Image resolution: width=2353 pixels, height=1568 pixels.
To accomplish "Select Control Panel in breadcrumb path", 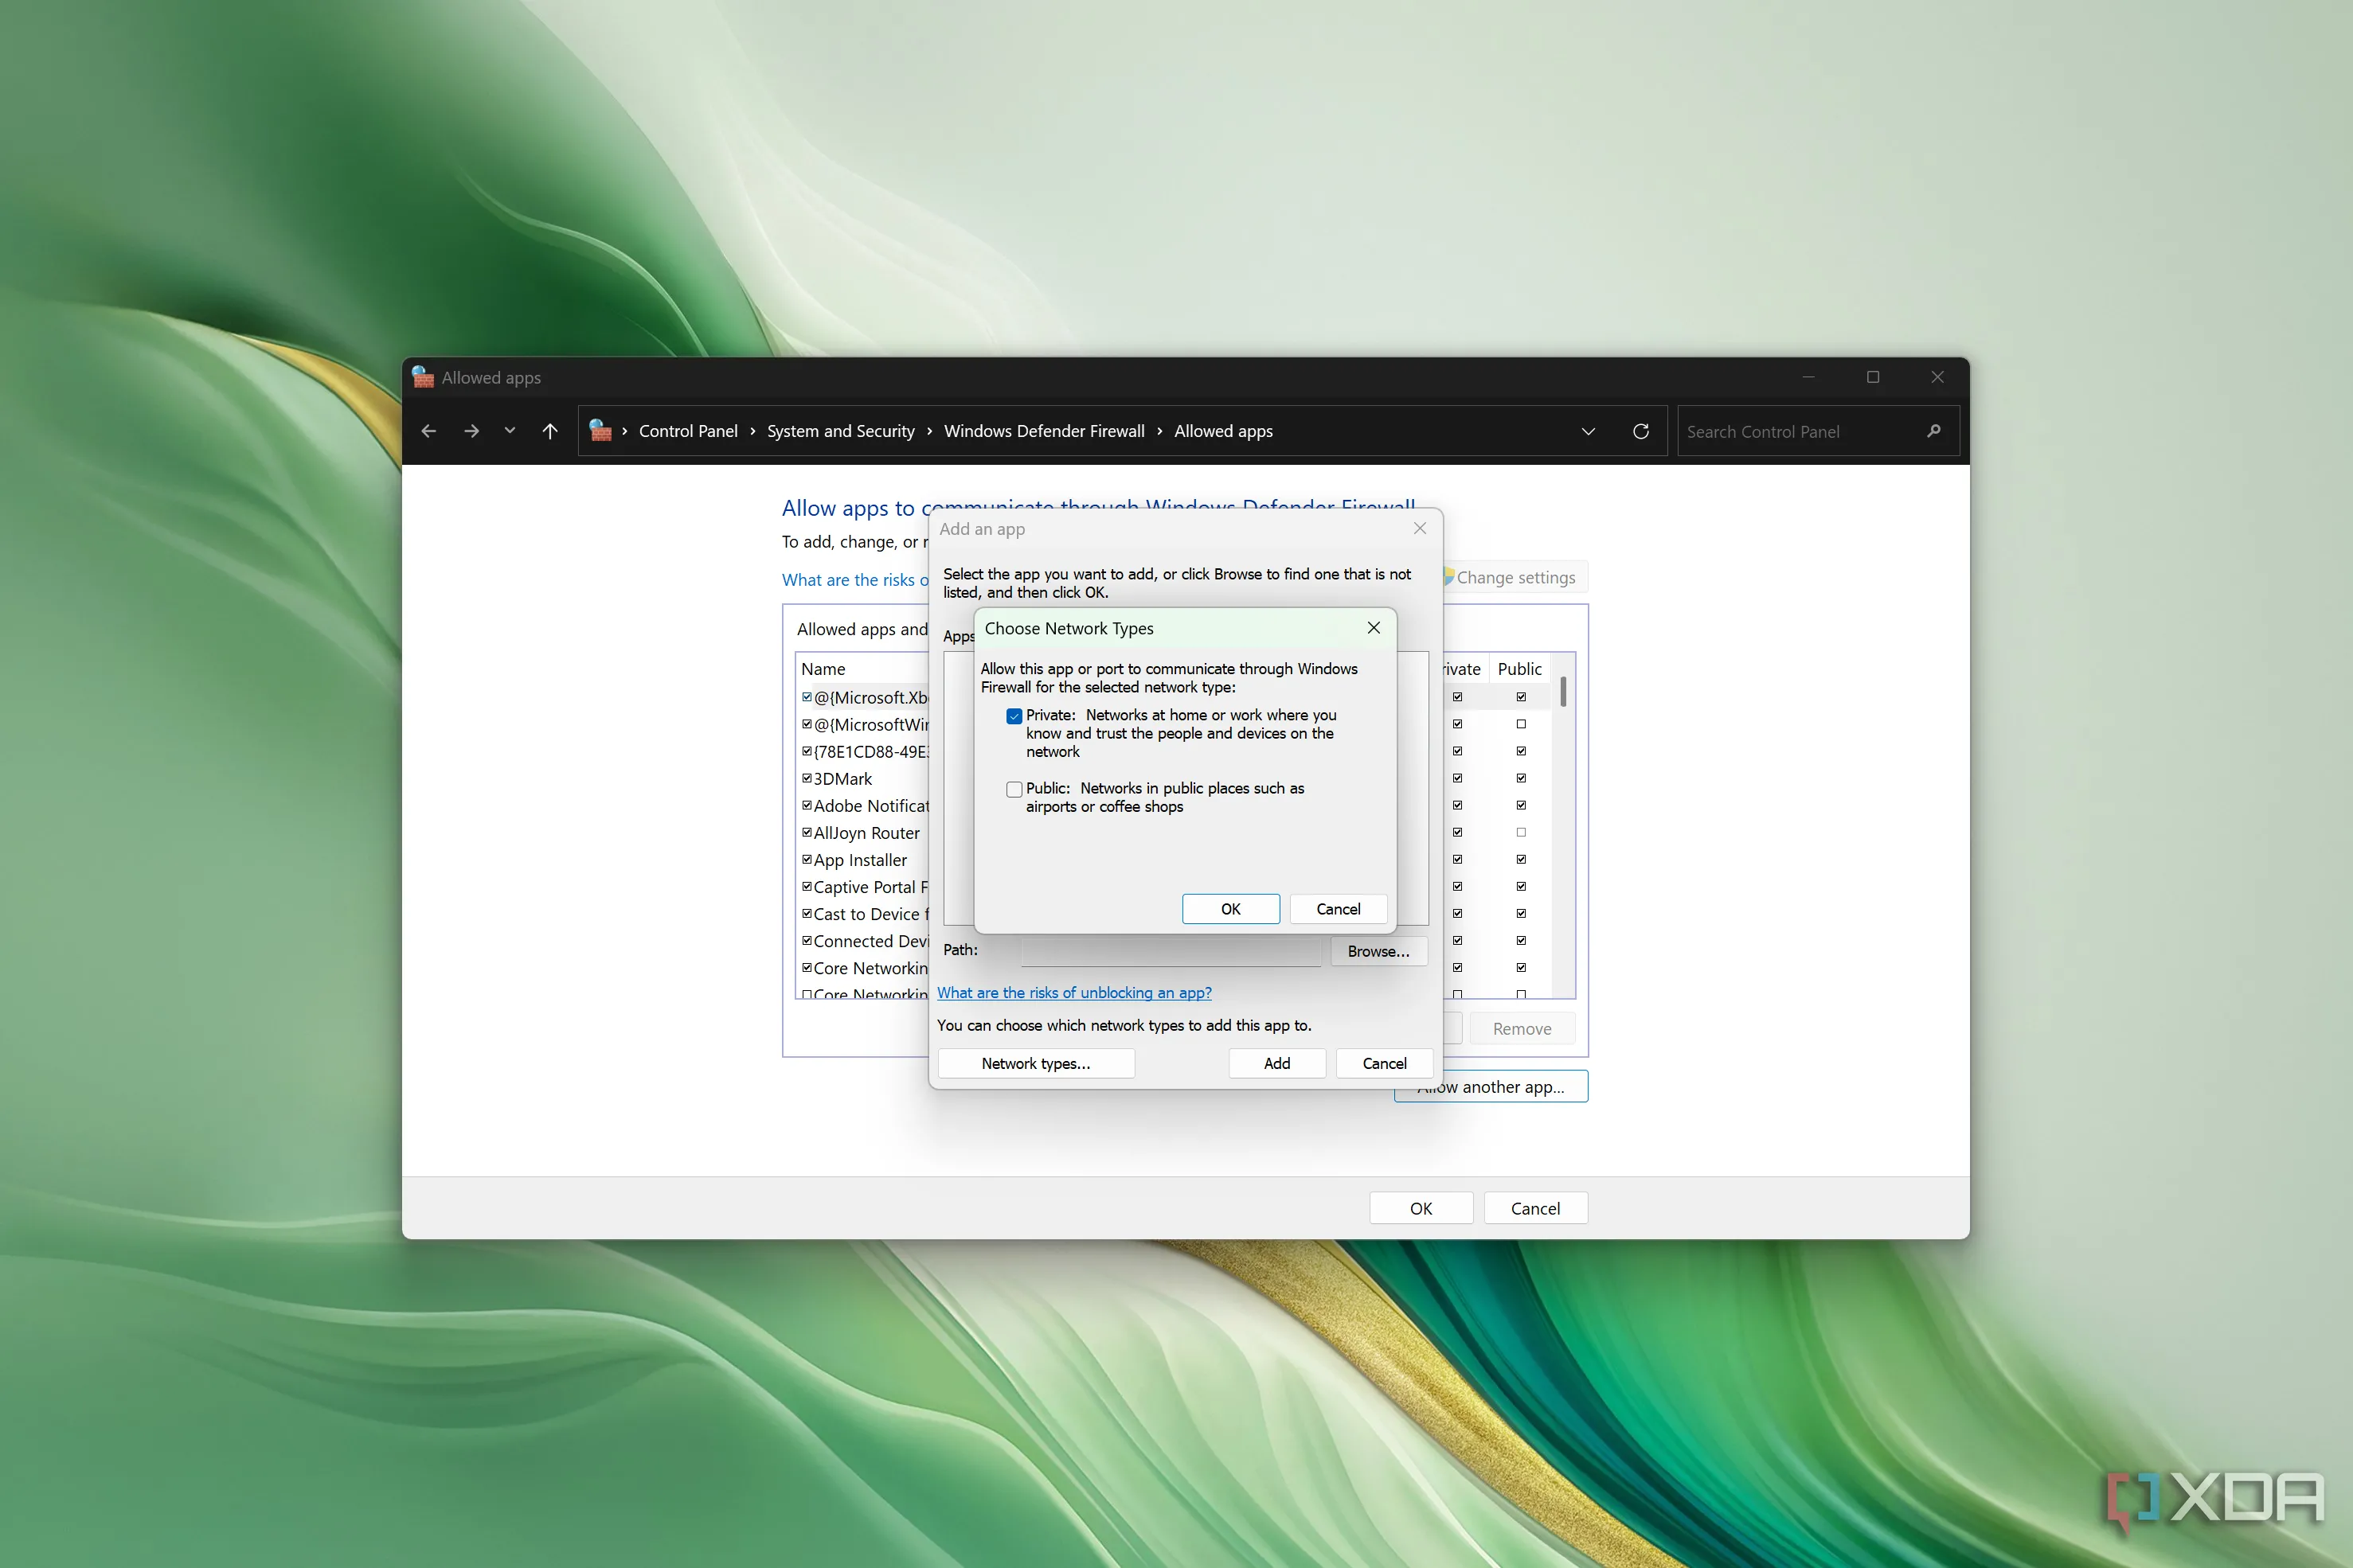I will coord(687,431).
